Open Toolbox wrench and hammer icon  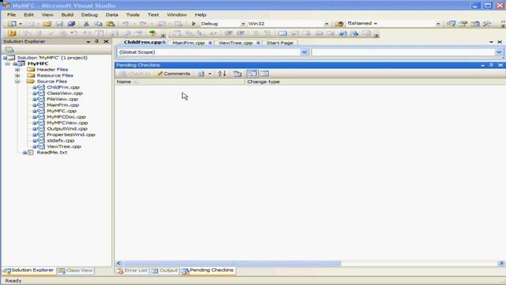click(487, 24)
